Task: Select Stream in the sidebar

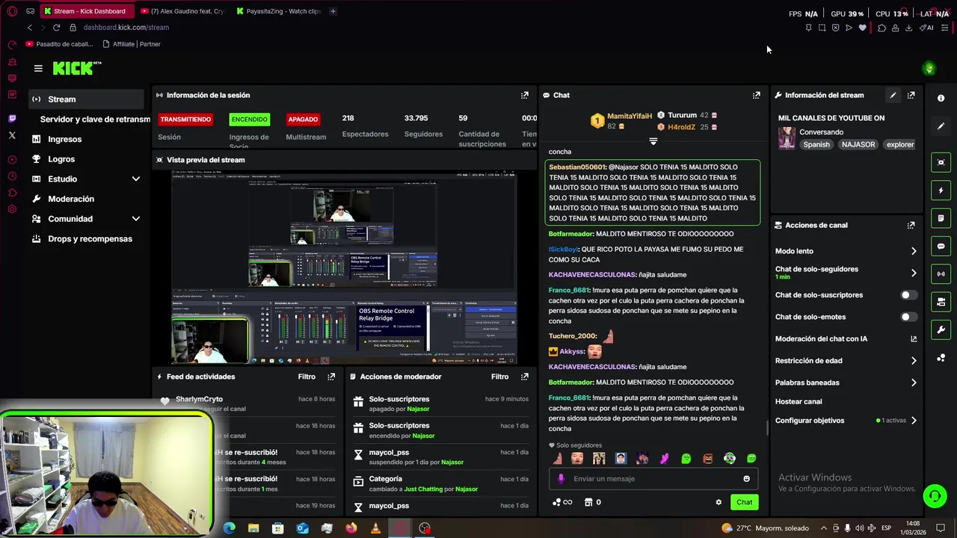Action: pyautogui.click(x=87, y=99)
